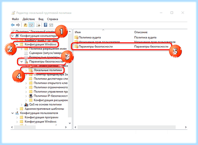Click Политики управления folder icon
This screenshot has width=198, height=145.
tap(31, 92)
